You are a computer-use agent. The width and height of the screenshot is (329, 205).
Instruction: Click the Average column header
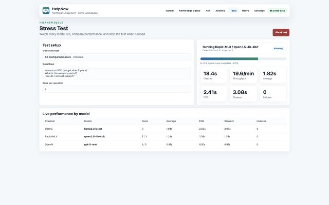click(171, 121)
